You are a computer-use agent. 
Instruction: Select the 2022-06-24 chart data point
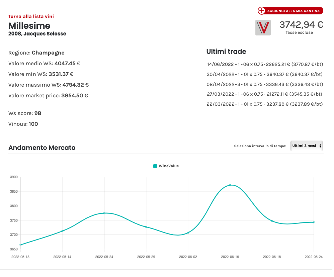coord(314,222)
